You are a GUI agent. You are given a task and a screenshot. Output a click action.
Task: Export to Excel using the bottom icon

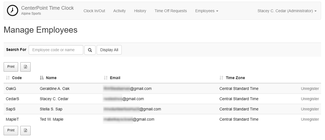[x=25, y=131]
